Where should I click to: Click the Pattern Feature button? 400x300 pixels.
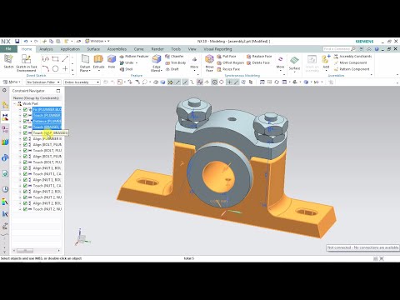(x=134, y=57)
